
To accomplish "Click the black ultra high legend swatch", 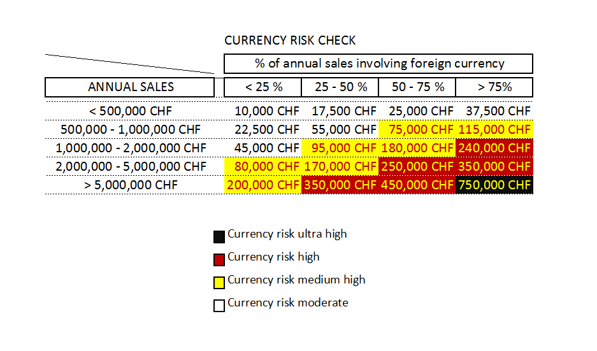I will [219, 237].
